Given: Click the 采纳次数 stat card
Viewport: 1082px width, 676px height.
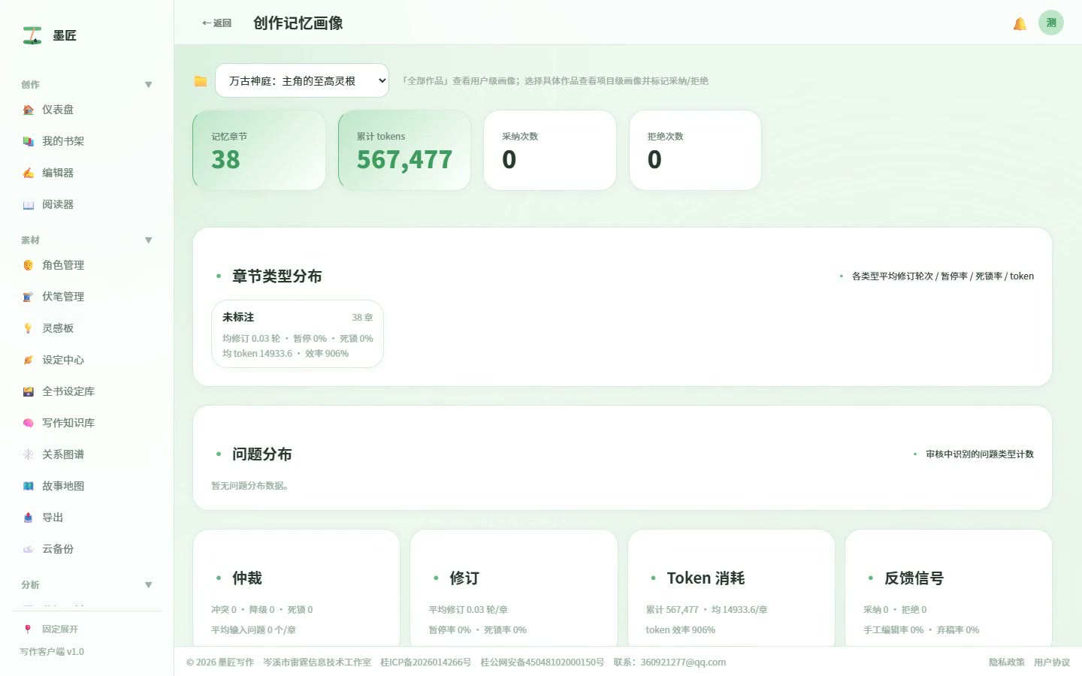Looking at the screenshot, I should 550,150.
